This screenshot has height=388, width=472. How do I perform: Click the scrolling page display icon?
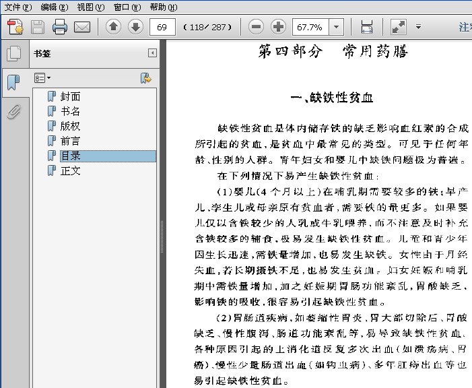(x=367, y=27)
